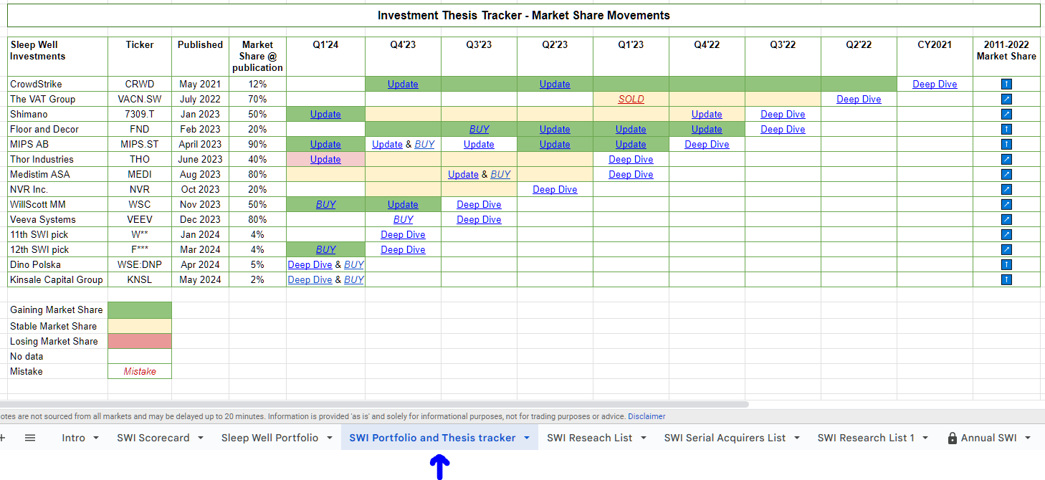The width and height of the screenshot is (1045, 480).
Task: Click the lock icon on Annual SWI tab
Action: [953, 438]
